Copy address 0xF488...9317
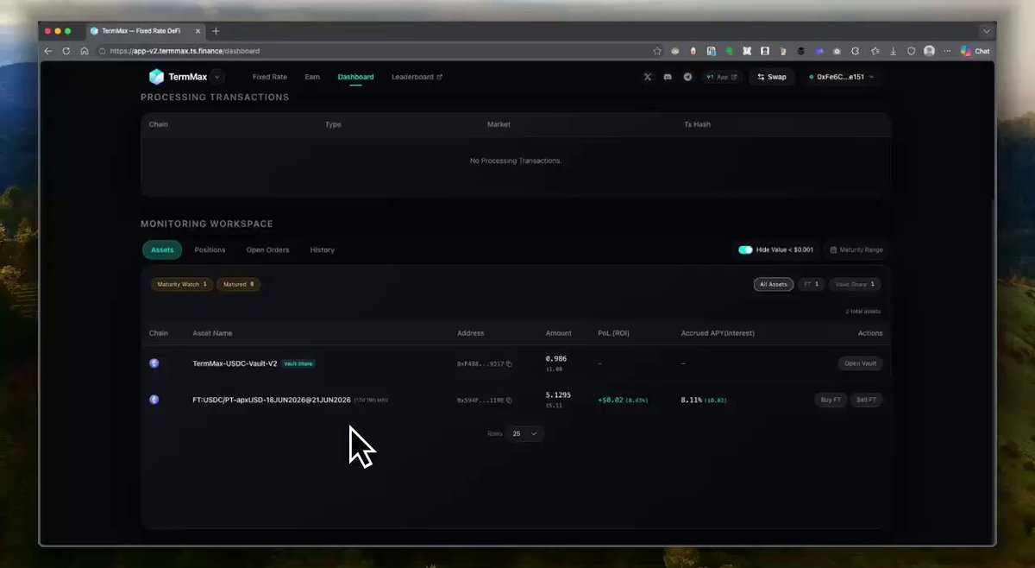Image resolution: width=1035 pixels, height=568 pixels. click(x=509, y=364)
